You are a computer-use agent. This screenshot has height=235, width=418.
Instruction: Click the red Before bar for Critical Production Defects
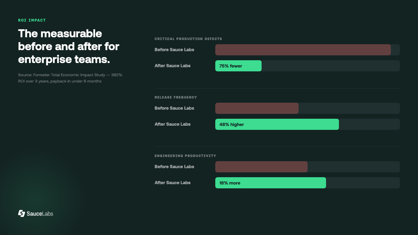303,50
